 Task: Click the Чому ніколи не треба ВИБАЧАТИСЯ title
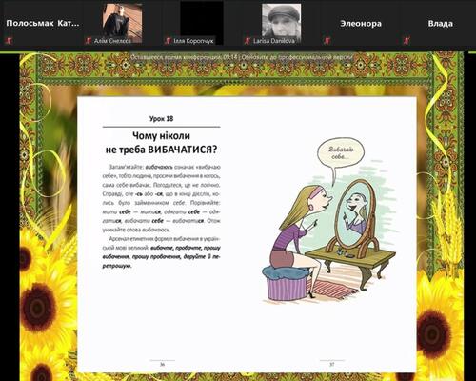click(161, 143)
